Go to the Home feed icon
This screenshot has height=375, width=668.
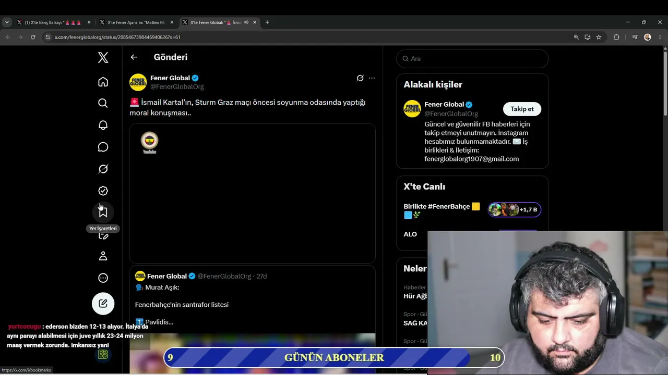coord(103,82)
